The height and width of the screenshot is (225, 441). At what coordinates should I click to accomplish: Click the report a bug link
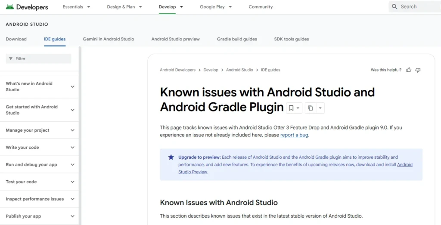pos(294,135)
